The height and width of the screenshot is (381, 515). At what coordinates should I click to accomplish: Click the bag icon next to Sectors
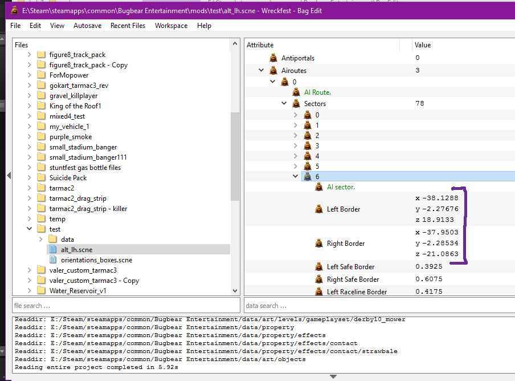pos(296,104)
